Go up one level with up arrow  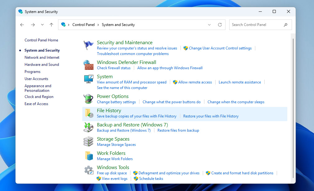pos(52,25)
